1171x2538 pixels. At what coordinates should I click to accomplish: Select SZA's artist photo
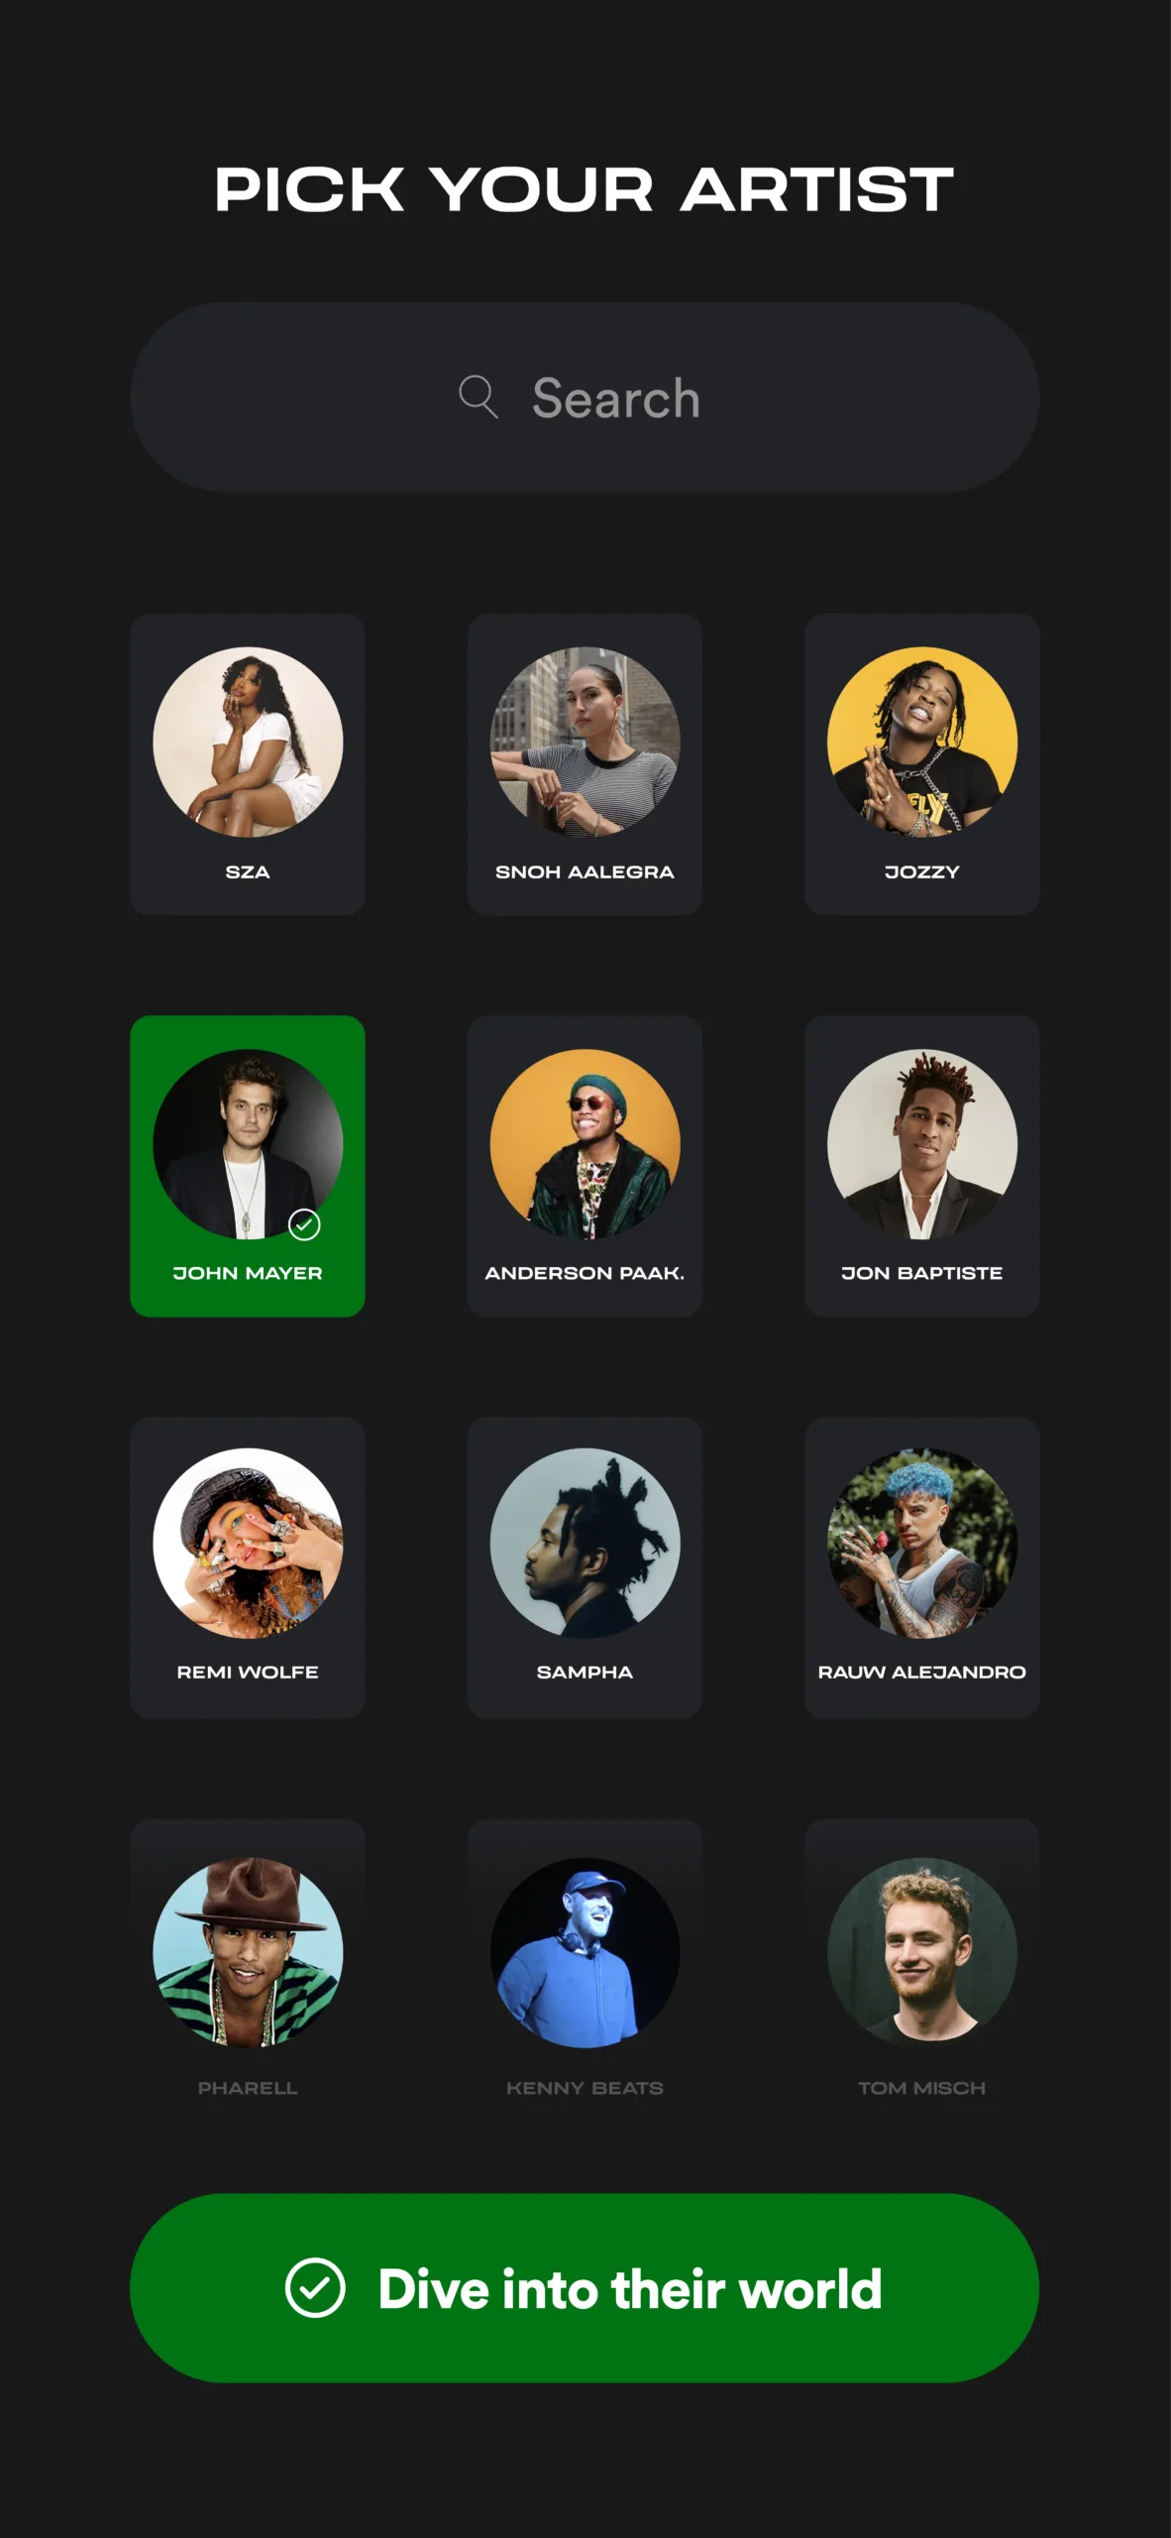[248, 743]
